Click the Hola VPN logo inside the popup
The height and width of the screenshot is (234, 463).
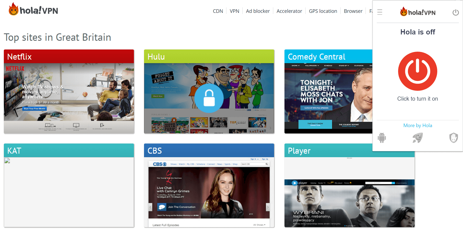coord(418,12)
